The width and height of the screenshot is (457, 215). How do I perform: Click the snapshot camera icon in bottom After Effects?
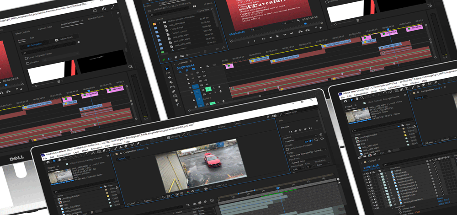click(x=206, y=189)
